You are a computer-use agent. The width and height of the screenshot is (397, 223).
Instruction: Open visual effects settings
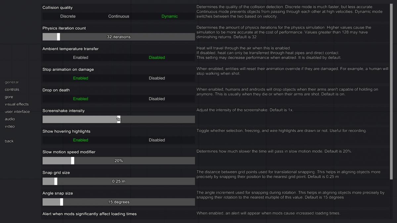click(17, 104)
